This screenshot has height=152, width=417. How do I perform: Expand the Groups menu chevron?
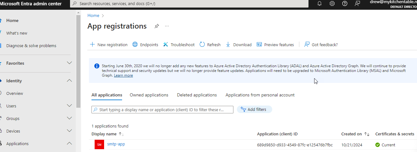tap(70, 118)
